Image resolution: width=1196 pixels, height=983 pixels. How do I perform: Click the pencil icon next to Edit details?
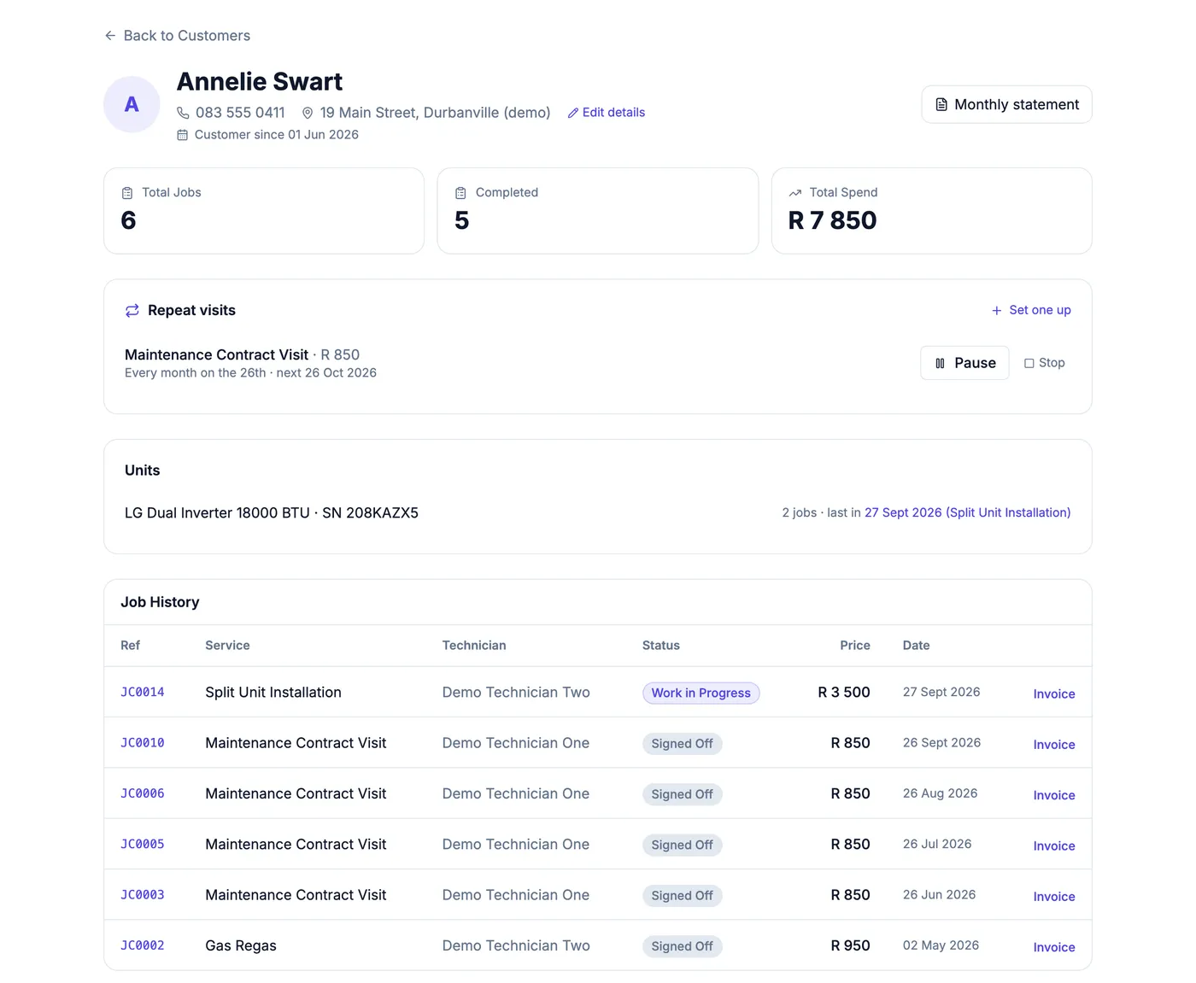click(x=573, y=113)
